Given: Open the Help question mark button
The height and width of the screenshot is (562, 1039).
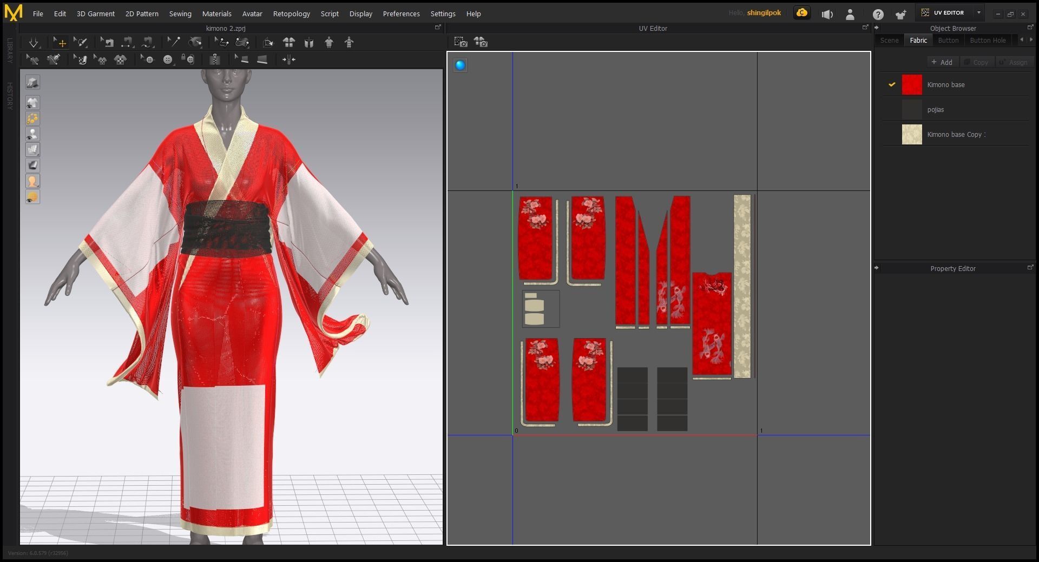Looking at the screenshot, I should pyautogui.click(x=878, y=15).
